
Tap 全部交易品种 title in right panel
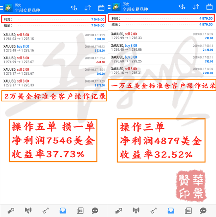tap(135, 9)
